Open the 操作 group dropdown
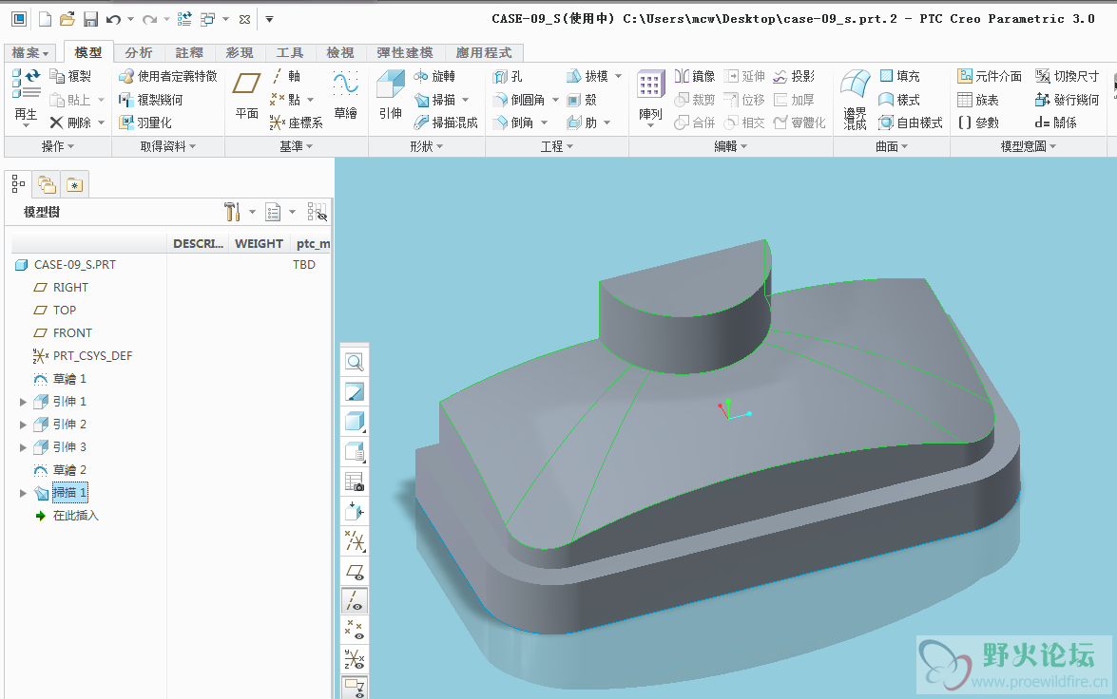This screenshot has height=699, width=1117. tap(58, 146)
